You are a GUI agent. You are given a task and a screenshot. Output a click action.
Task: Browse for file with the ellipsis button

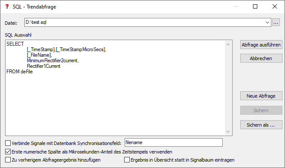tap(276, 23)
